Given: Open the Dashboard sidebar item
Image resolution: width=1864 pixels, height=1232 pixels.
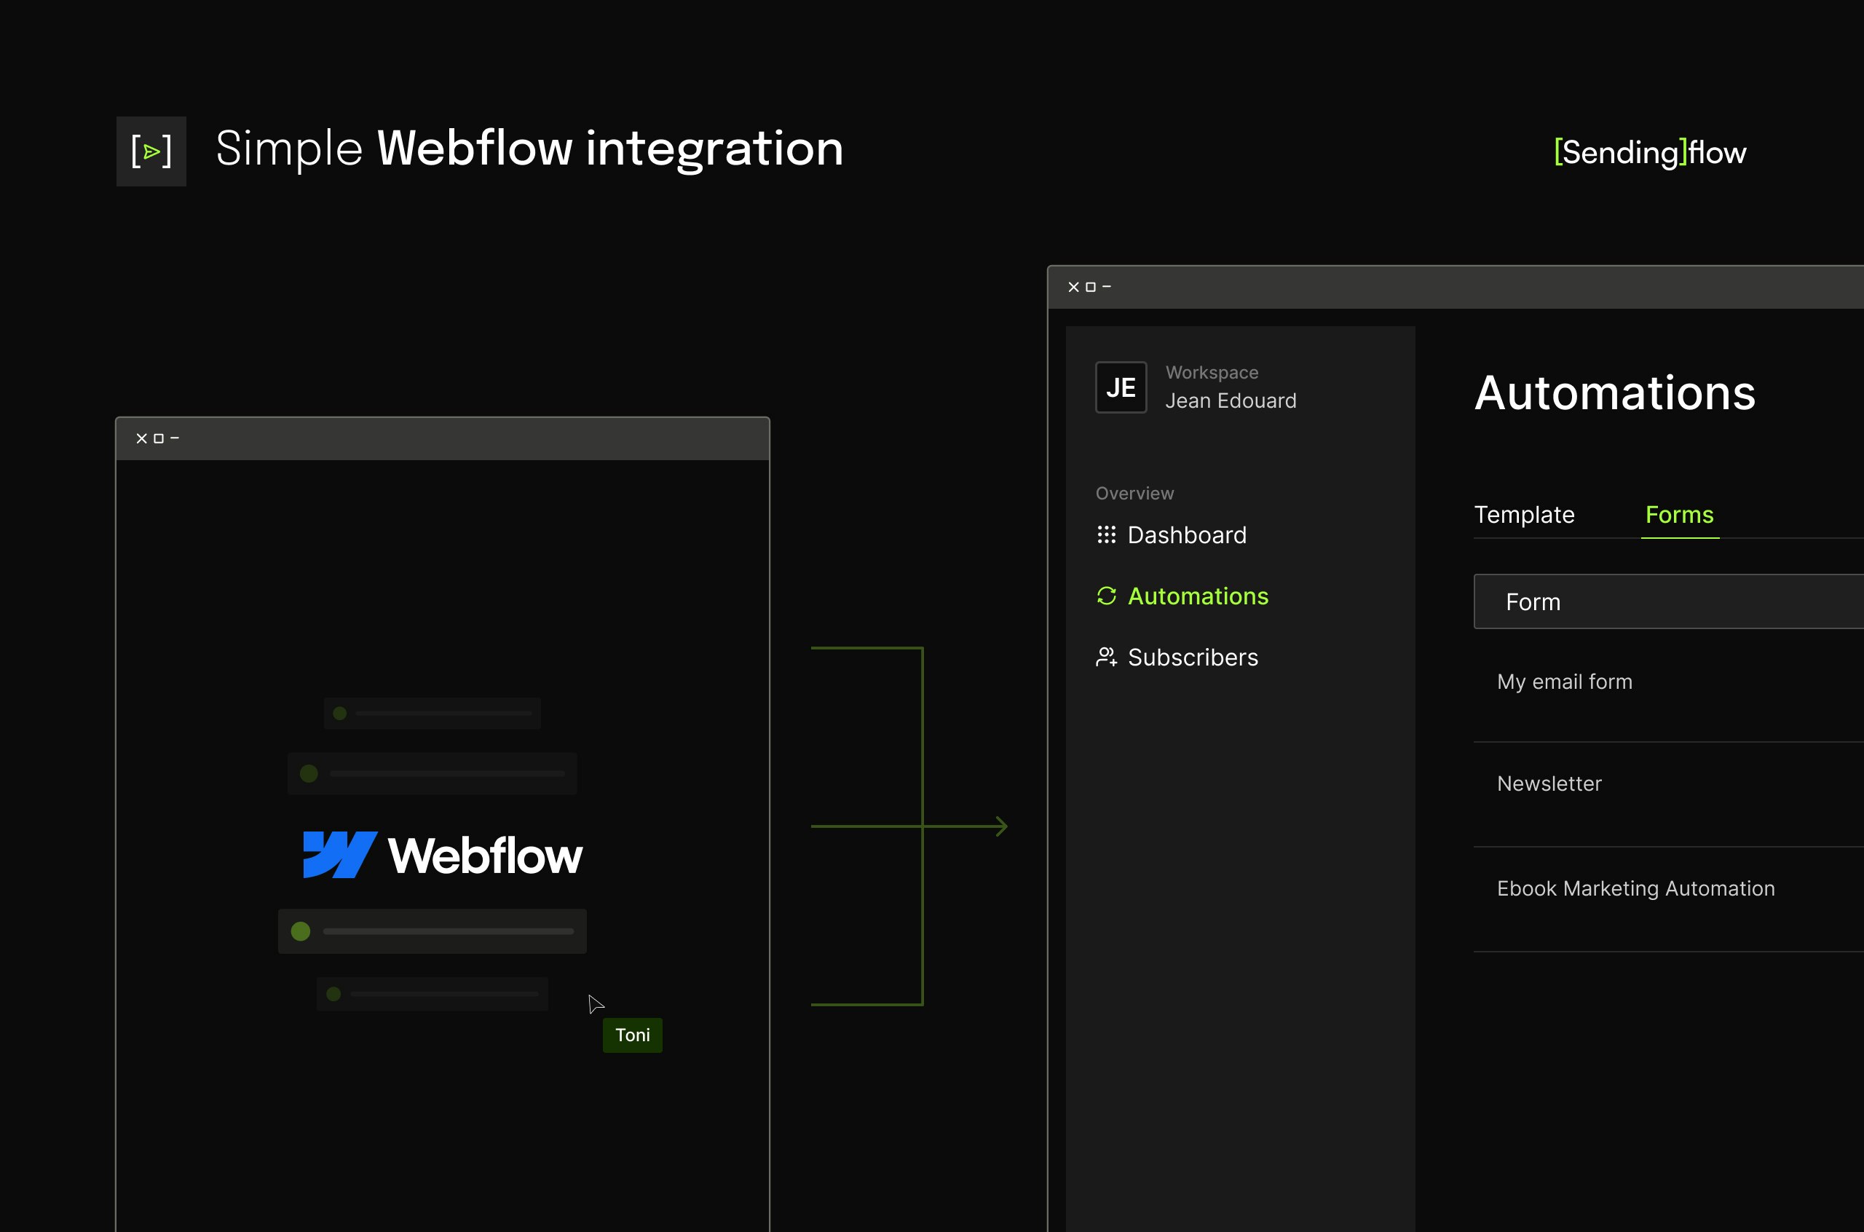Looking at the screenshot, I should pos(1186,535).
